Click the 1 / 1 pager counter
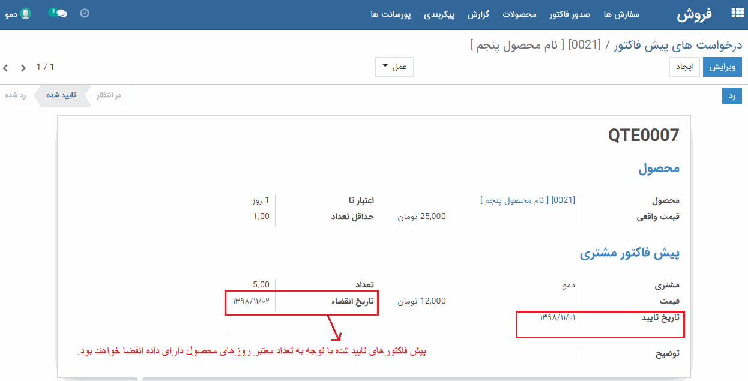This screenshot has width=748, height=381. [x=45, y=67]
